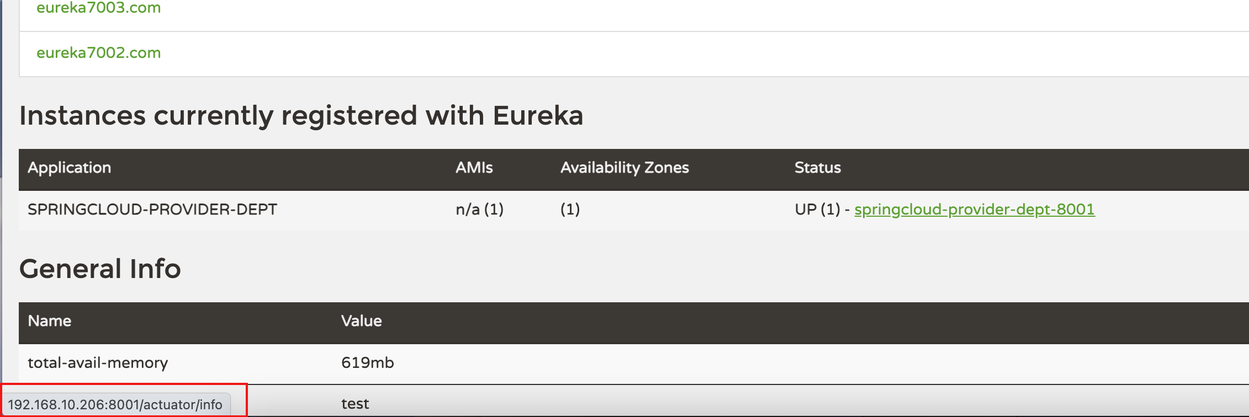This screenshot has height=417, width=1249.
Task: Click the 619mb memory value
Action: click(x=367, y=363)
